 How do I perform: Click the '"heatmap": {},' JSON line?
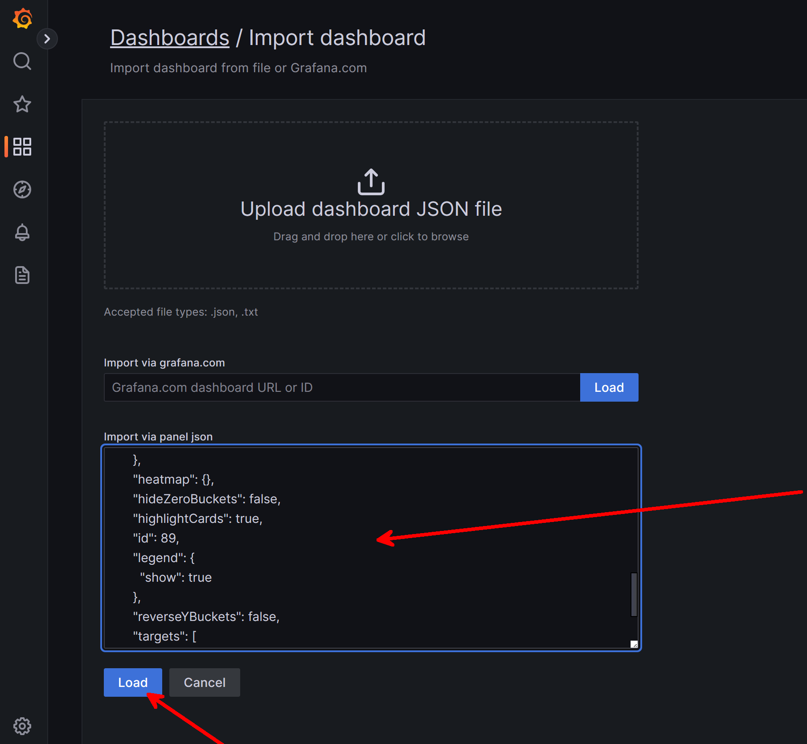(x=173, y=479)
